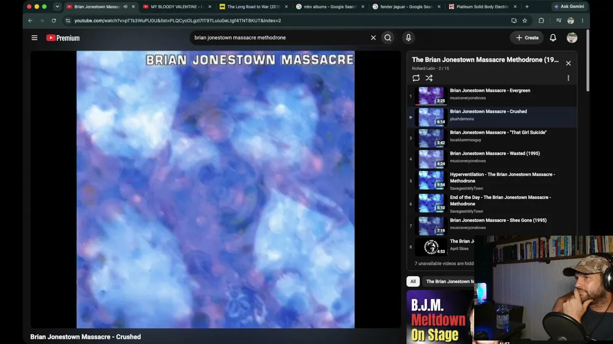Screen dimensions: 613x344
Task: Run the search with magnifier button
Action: 388,38
